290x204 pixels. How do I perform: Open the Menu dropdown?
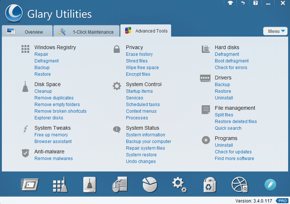275,31
